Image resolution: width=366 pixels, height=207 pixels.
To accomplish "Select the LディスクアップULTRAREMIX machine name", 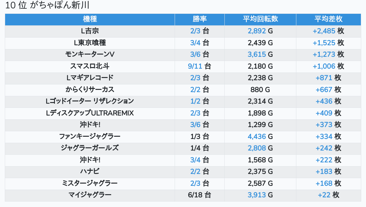I will pos(90,113).
